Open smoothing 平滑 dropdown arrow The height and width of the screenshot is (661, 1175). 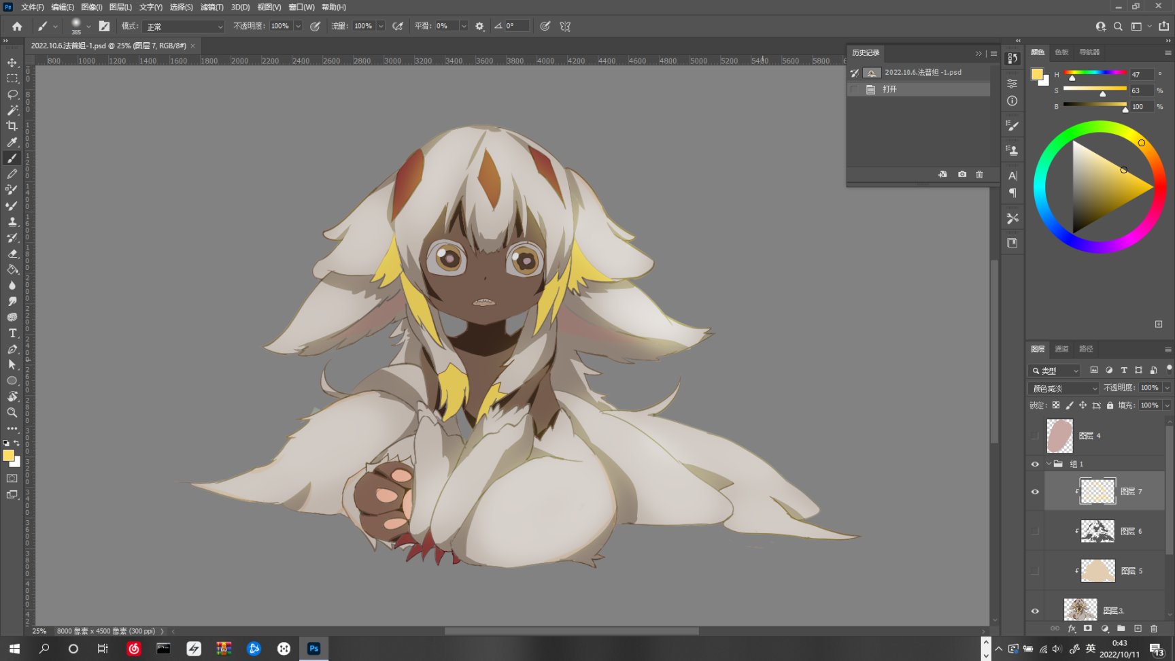pos(464,26)
